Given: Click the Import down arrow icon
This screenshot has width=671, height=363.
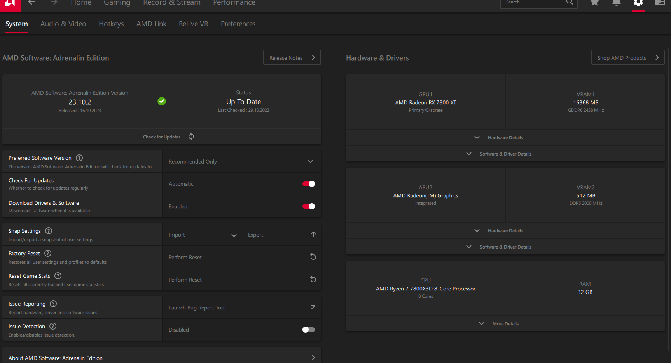Looking at the screenshot, I should coord(234,235).
